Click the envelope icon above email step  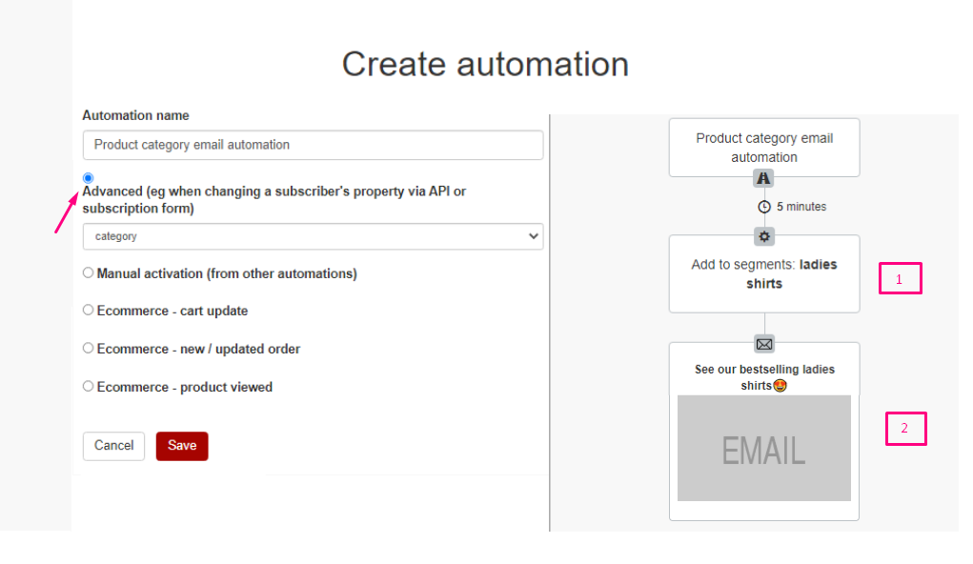[x=764, y=344]
